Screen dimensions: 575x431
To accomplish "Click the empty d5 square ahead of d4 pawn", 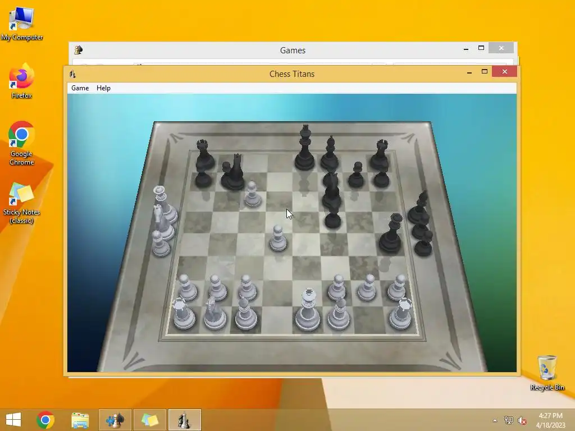I will 279,221.
